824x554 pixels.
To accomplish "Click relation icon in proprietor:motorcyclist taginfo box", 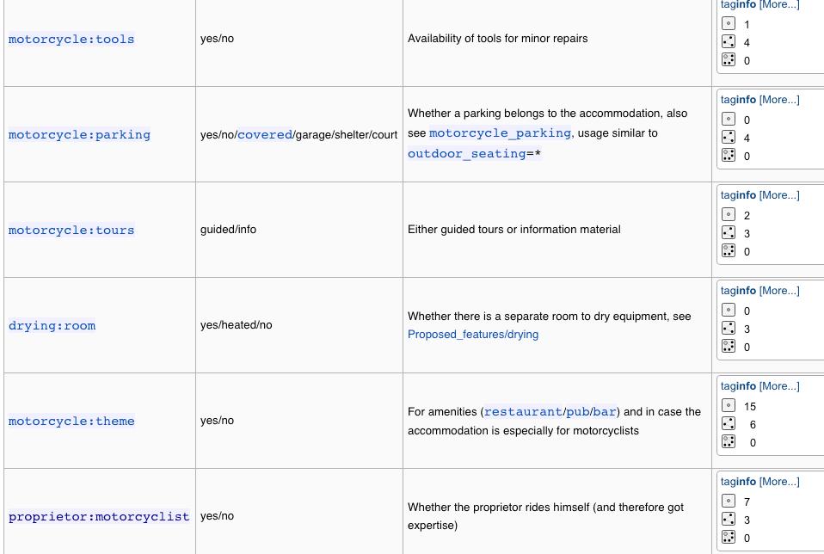I will tap(729, 538).
